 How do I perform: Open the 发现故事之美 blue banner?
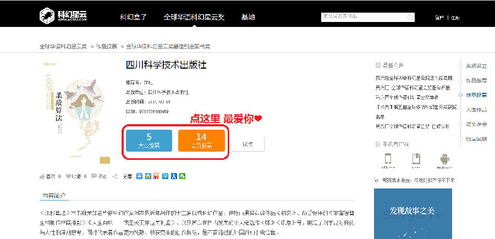pyautogui.click(x=413, y=214)
